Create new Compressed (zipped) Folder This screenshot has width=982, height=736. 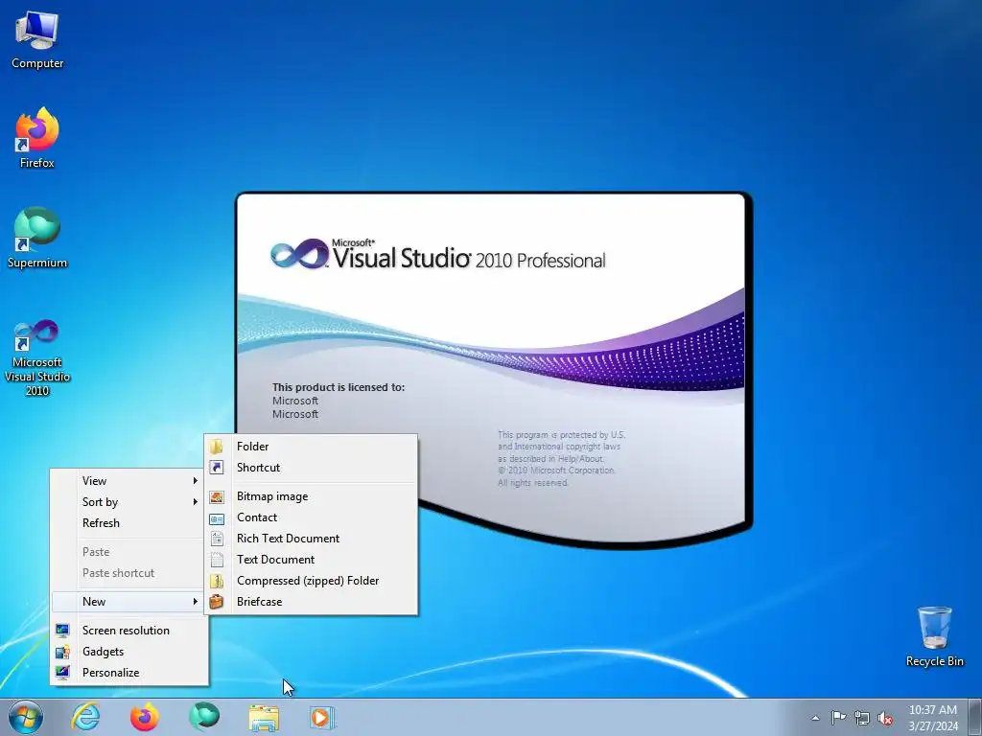[x=311, y=581]
